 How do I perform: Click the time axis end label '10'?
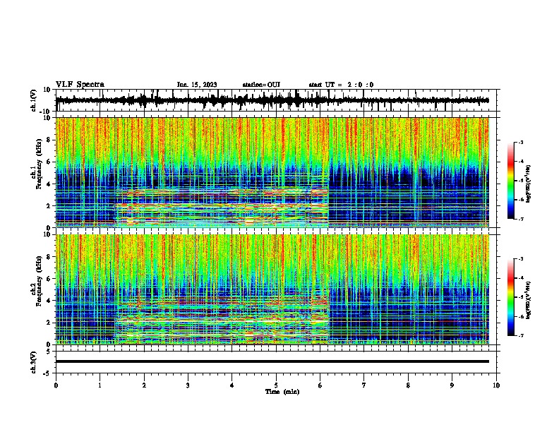point(496,385)
